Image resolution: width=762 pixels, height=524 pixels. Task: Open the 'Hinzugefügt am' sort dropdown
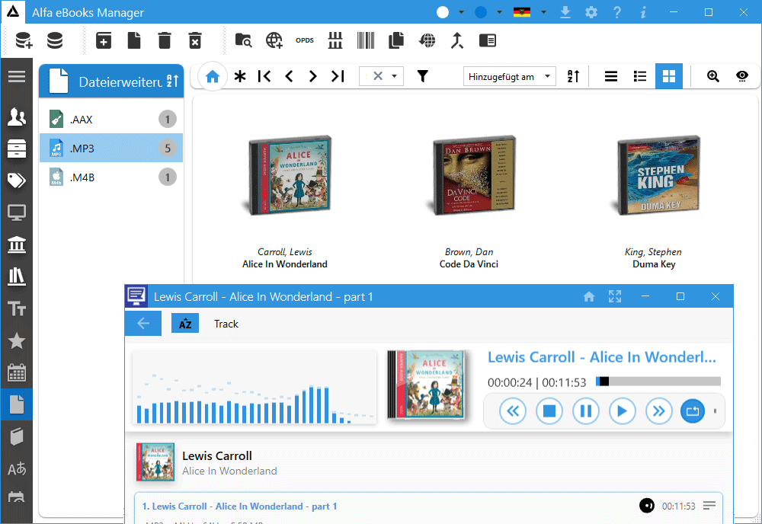pyautogui.click(x=509, y=76)
